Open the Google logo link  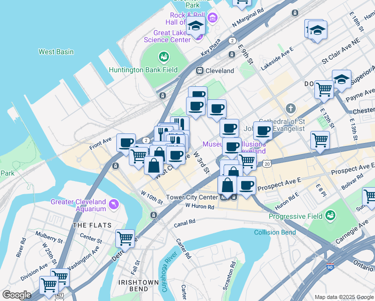tap(17, 295)
